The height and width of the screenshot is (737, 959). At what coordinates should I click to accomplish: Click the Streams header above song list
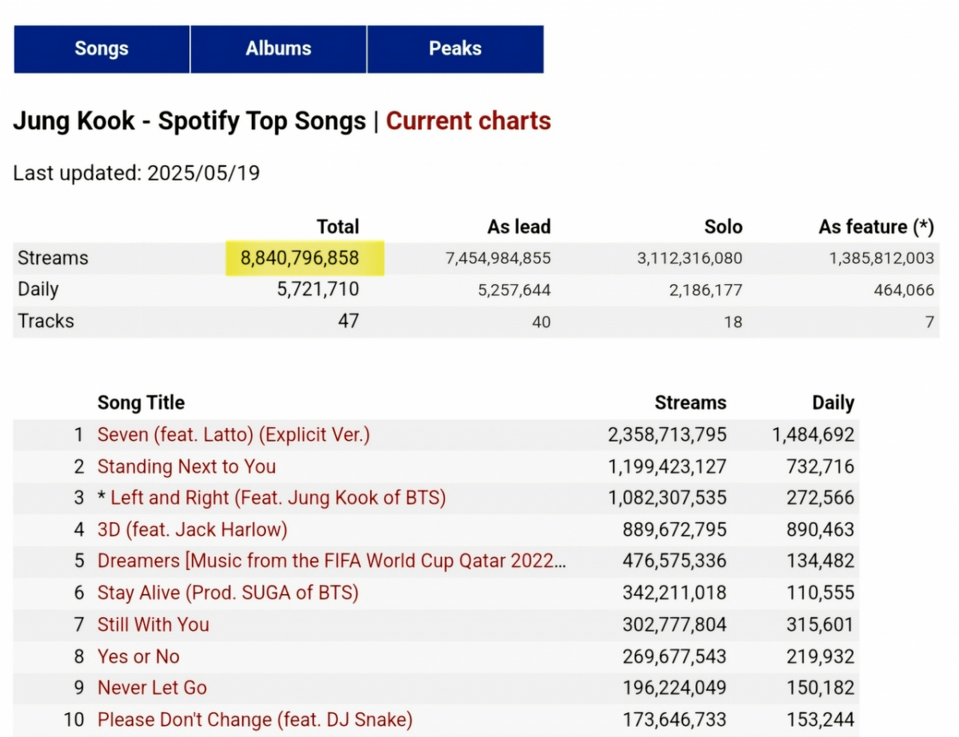(x=690, y=403)
